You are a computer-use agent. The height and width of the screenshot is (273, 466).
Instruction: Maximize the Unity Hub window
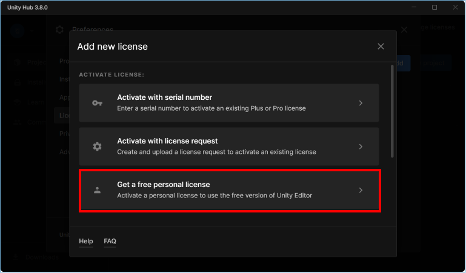click(434, 7)
